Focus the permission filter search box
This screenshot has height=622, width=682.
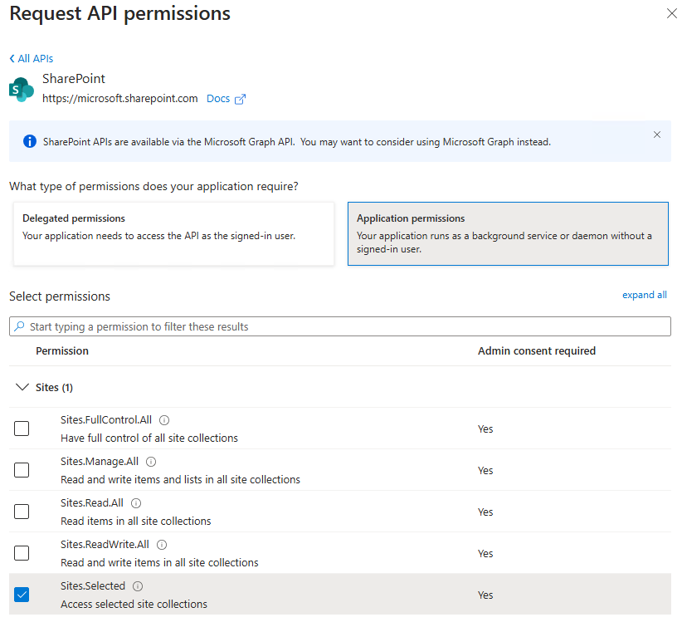[x=340, y=326]
